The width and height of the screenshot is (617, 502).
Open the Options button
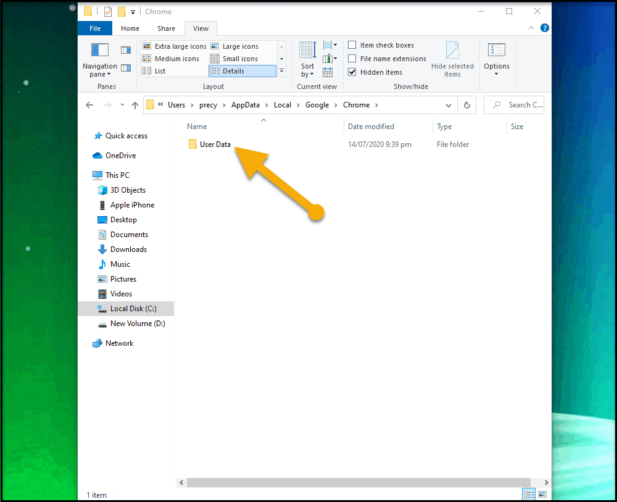[497, 59]
